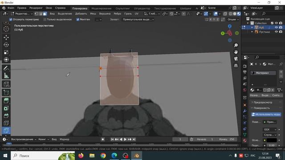Open Material properties tab

[244, 140]
